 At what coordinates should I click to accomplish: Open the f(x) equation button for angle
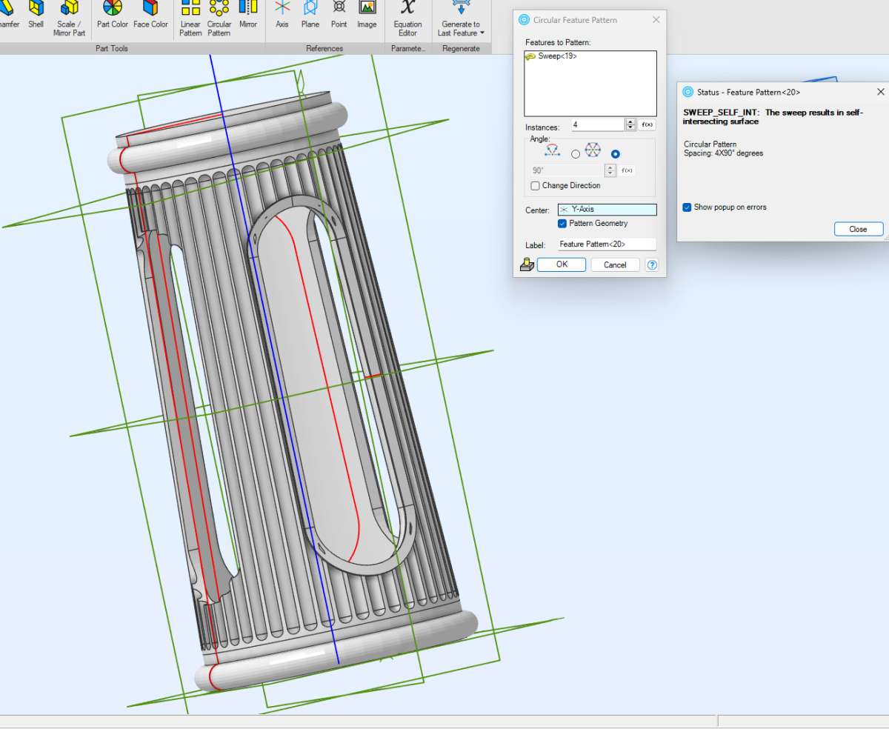click(x=627, y=170)
